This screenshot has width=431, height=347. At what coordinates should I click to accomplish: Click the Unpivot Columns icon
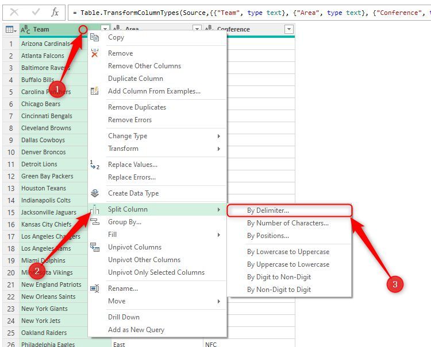(x=95, y=247)
